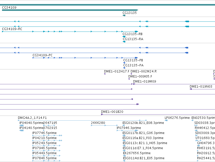Select the IP07946.5prime label
The image size is (215, 162).
(x=44, y=148)
